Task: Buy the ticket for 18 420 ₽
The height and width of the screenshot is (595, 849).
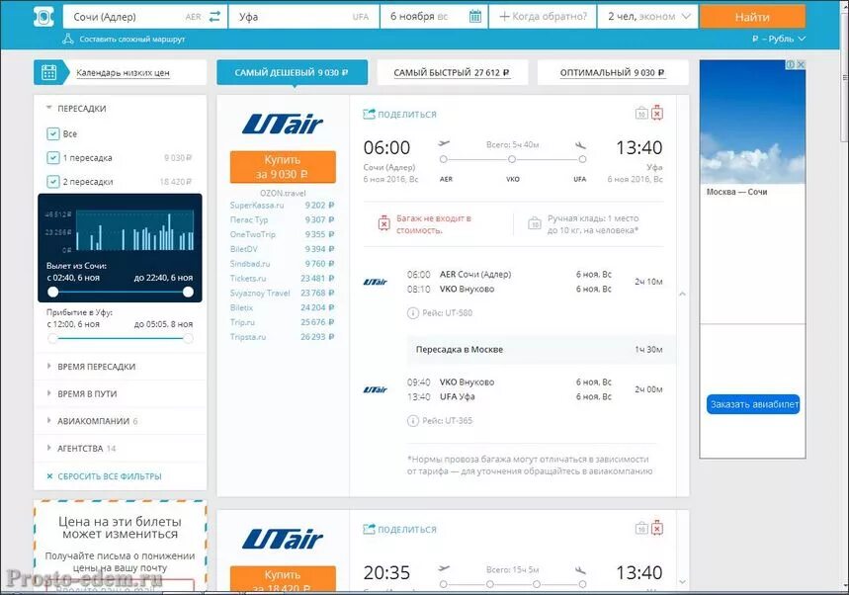Action: pyautogui.click(x=283, y=579)
